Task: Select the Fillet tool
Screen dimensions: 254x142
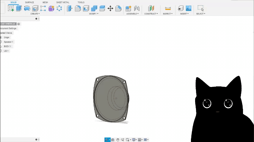Action: tap(78, 8)
